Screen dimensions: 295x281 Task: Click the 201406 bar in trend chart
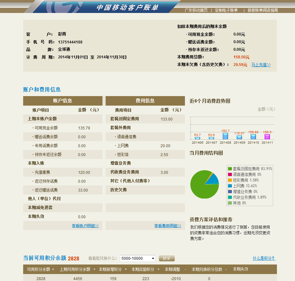(x=197, y=138)
